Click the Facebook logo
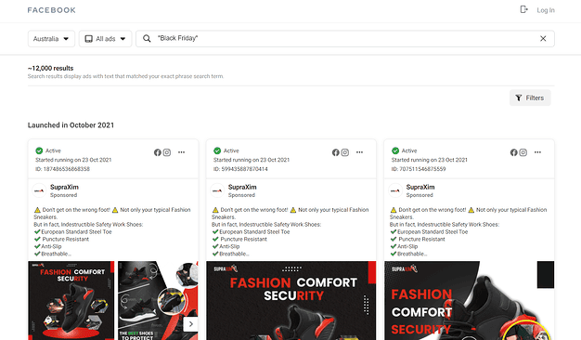The width and height of the screenshot is (581, 340). coord(51,10)
